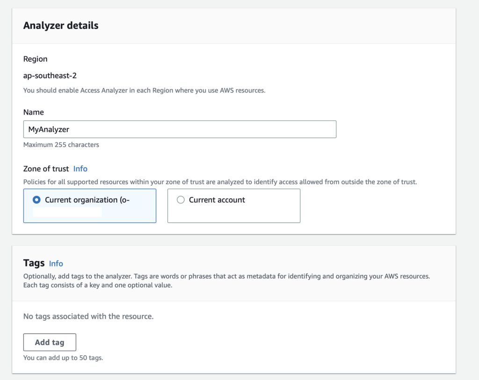The height and width of the screenshot is (380, 479).
Task: Open the Info link beside Tags heading
Action: click(x=56, y=263)
